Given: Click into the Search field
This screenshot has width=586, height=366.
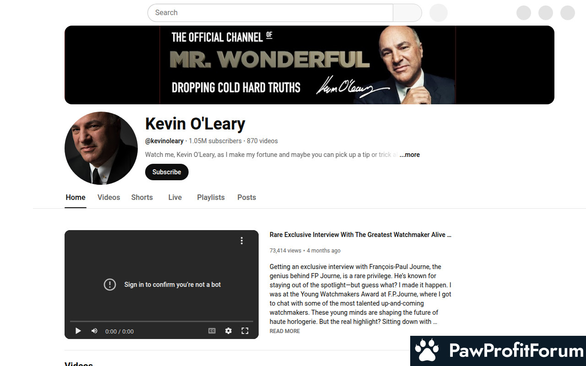Looking at the screenshot, I should coord(270,13).
